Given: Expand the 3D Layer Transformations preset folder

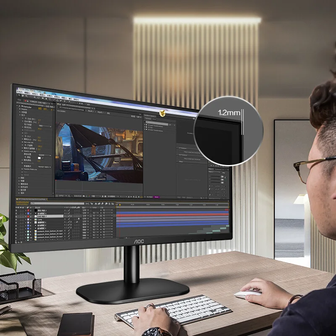Looking at the screenshot, I should coord(144,129).
